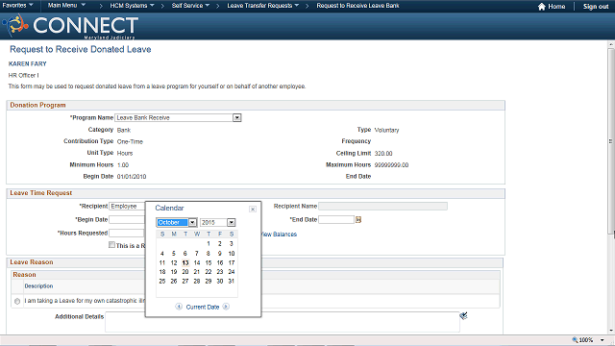Click the CONNECT Maryland Judiciary logo
The width and height of the screenshot is (615, 346).
click(70, 26)
